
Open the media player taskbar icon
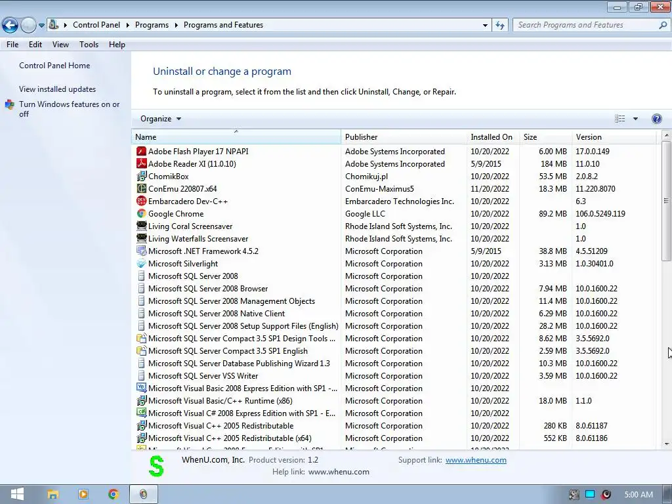[x=83, y=495]
